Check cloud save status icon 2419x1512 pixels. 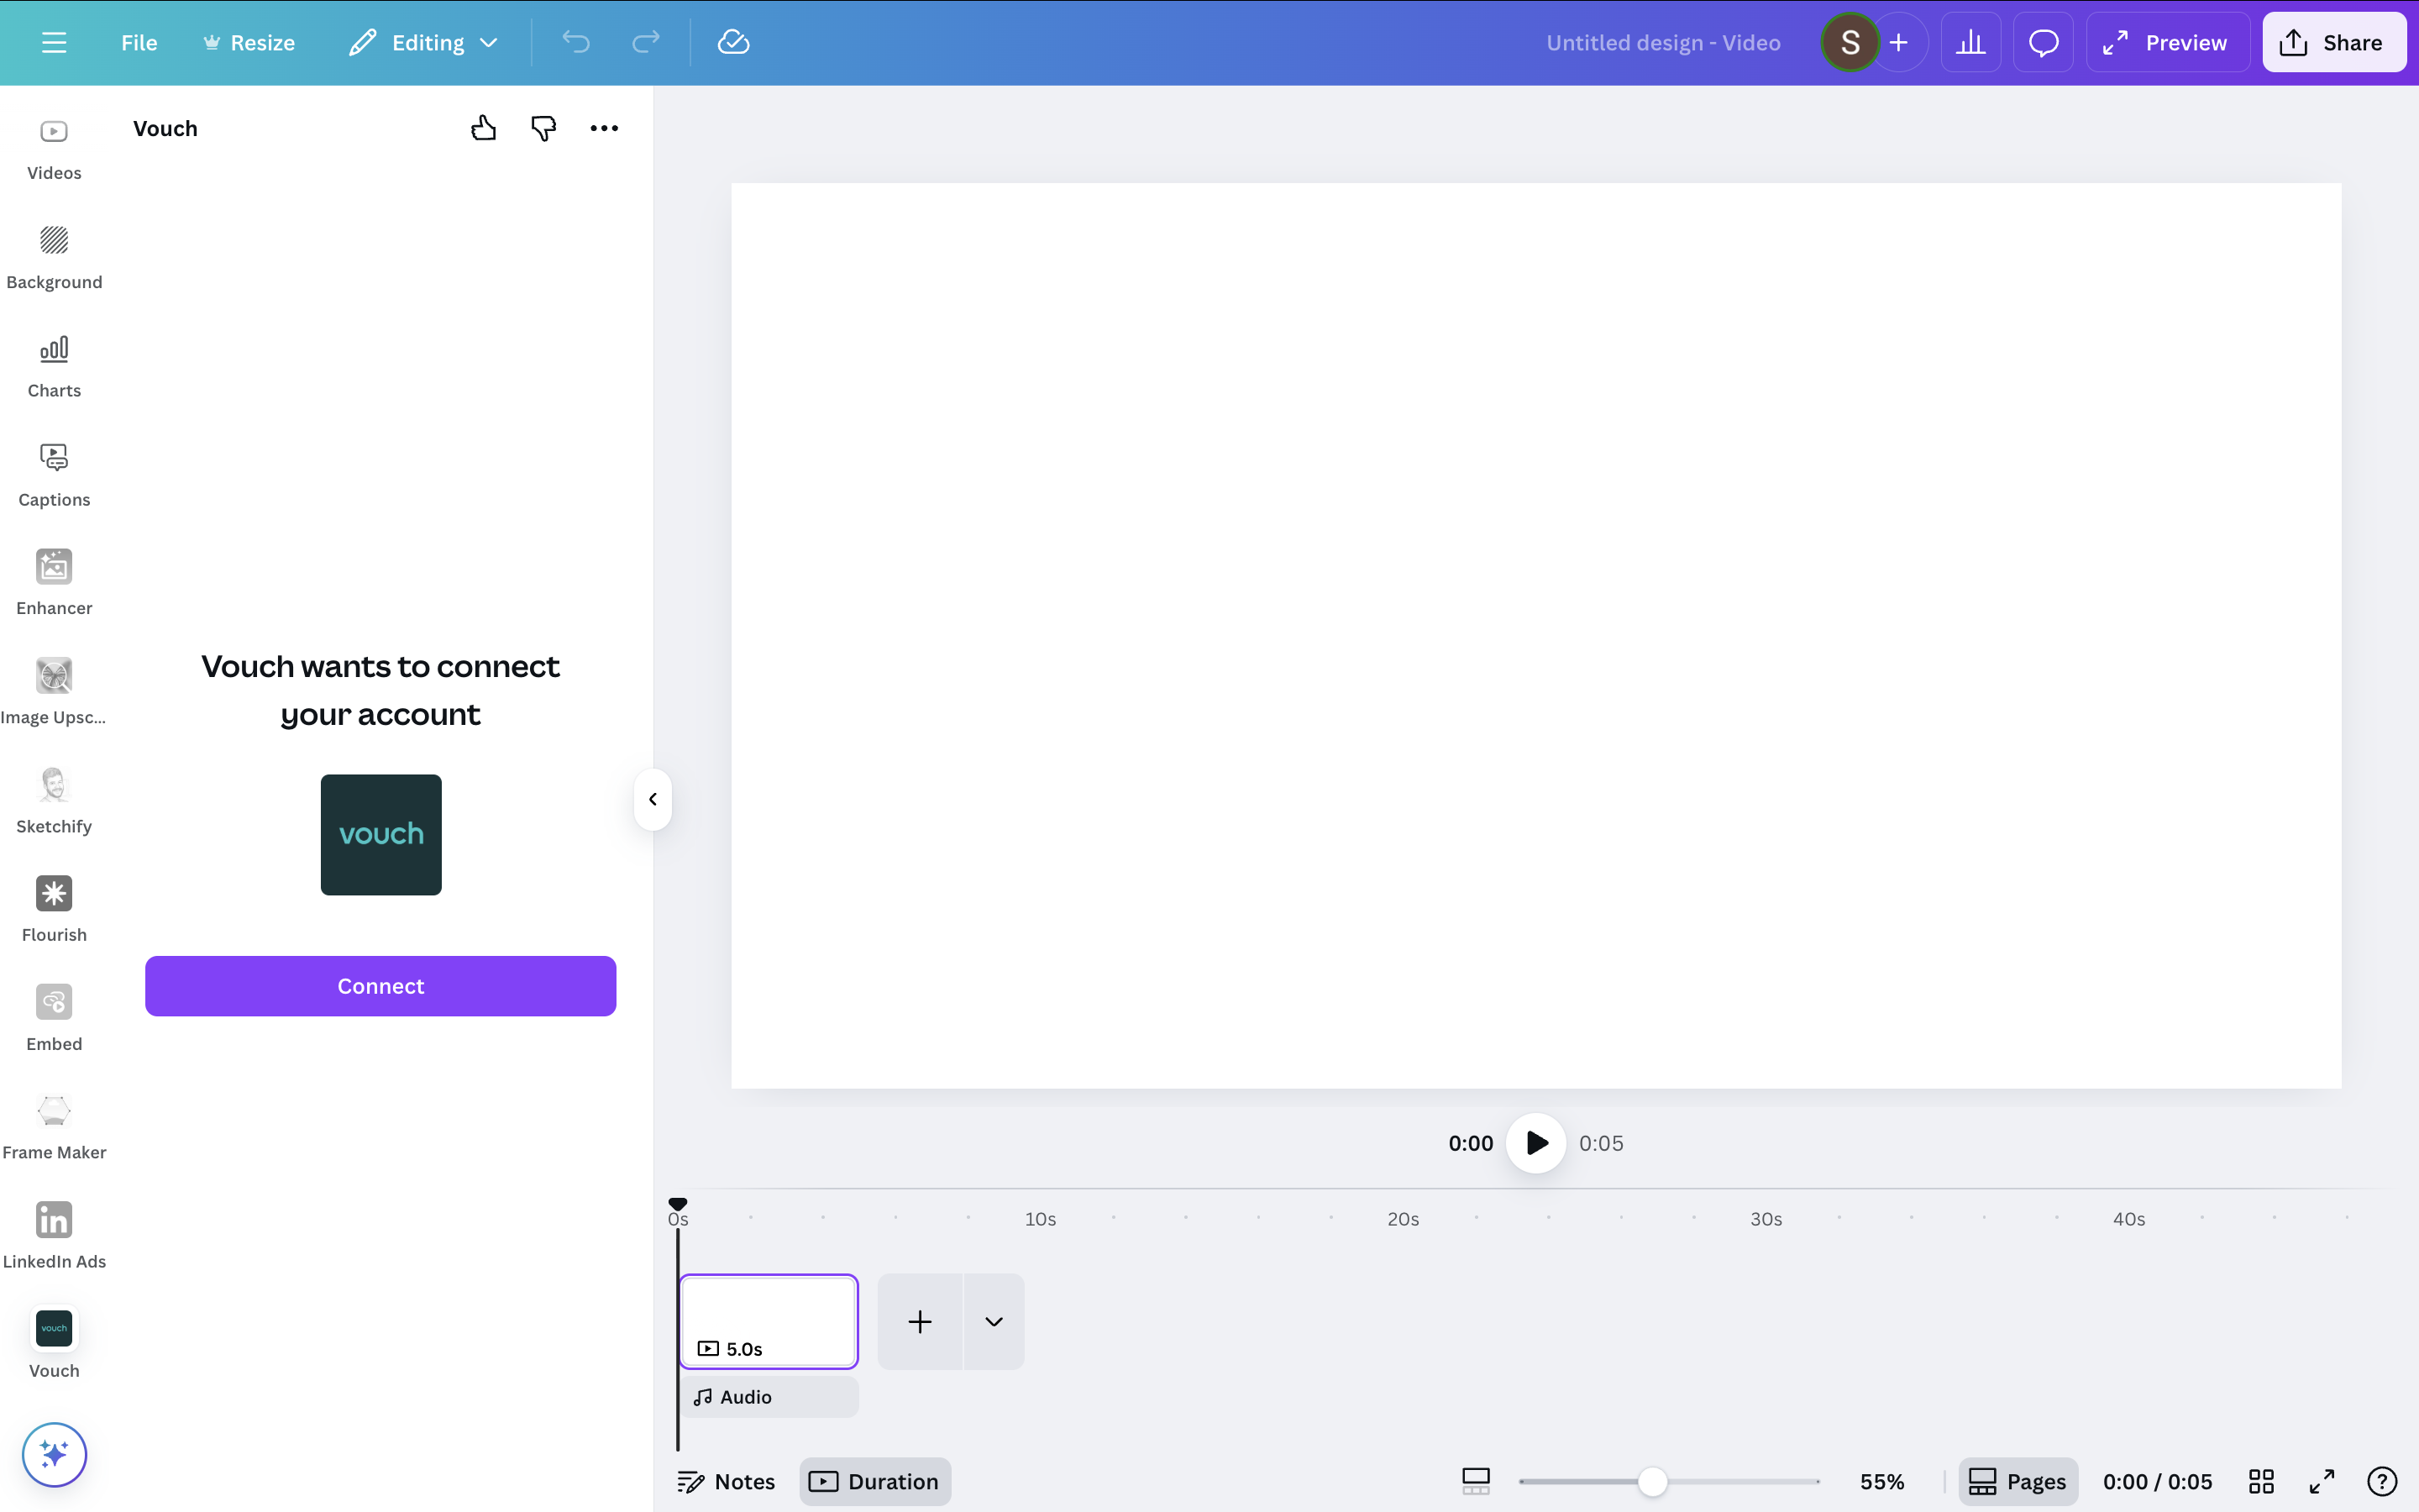pos(732,42)
